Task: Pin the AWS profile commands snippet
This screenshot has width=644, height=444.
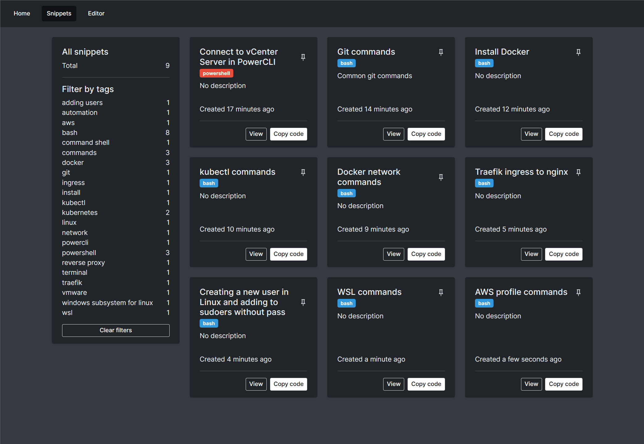Action: point(578,292)
